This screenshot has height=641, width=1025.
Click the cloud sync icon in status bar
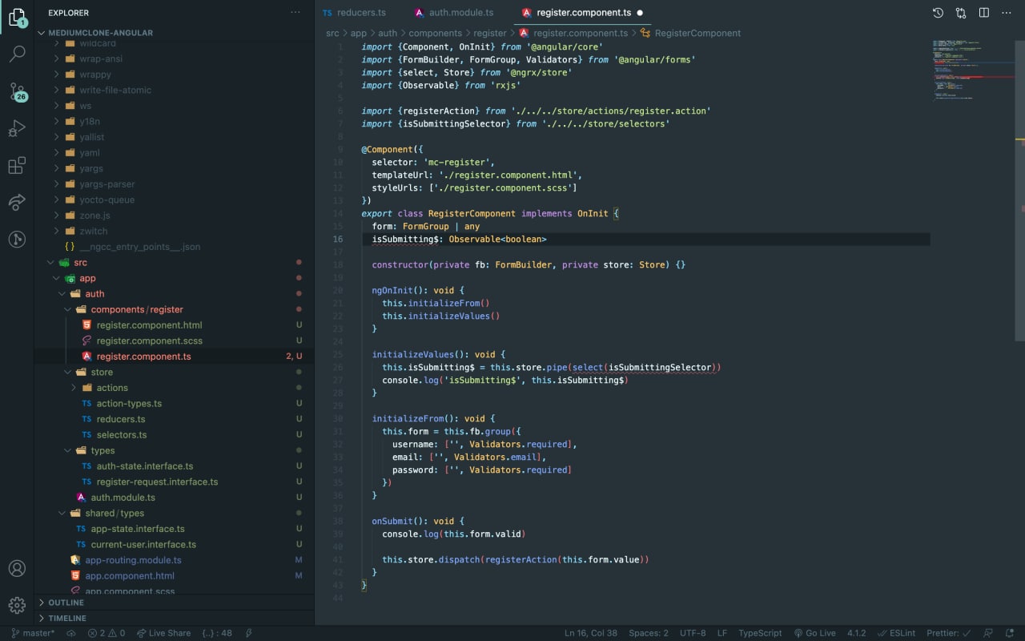(x=70, y=633)
